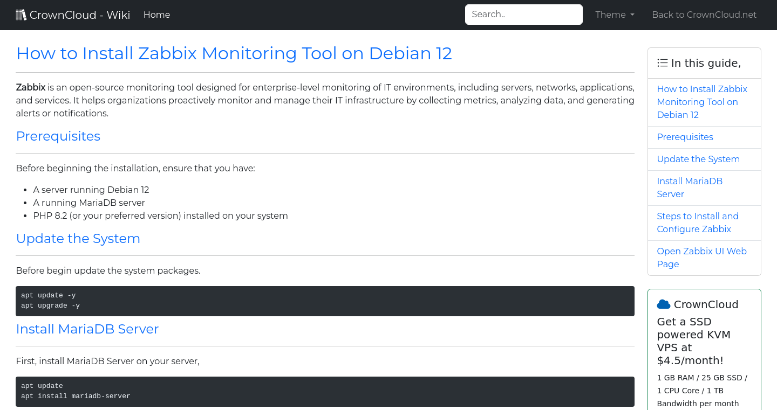
Task: Click the main page title heading
Action: pyautogui.click(x=234, y=53)
